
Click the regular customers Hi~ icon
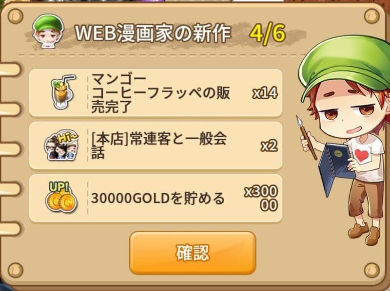click(61, 145)
